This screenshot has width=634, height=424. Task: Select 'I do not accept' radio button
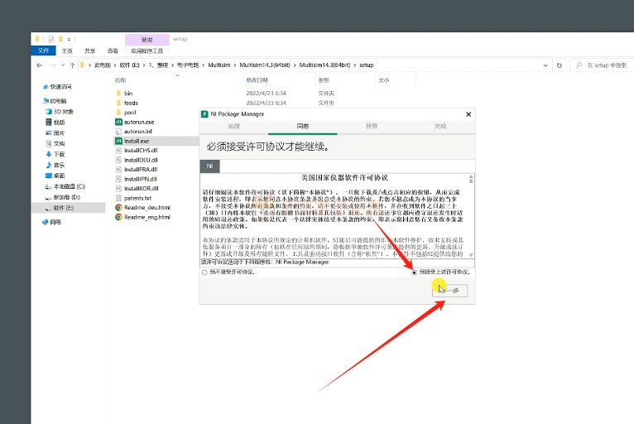205,272
